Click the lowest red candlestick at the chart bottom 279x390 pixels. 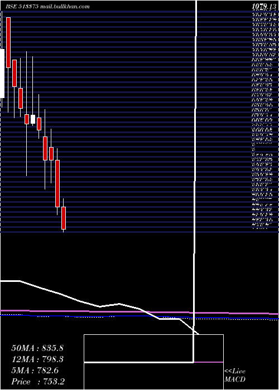pos(64,218)
